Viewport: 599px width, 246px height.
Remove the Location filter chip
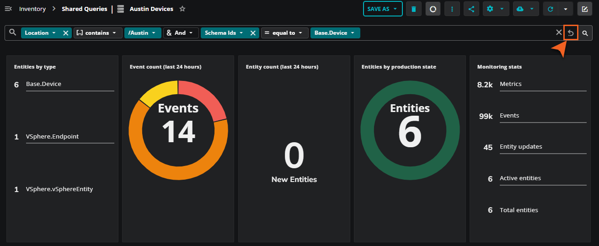pos(65,33)
